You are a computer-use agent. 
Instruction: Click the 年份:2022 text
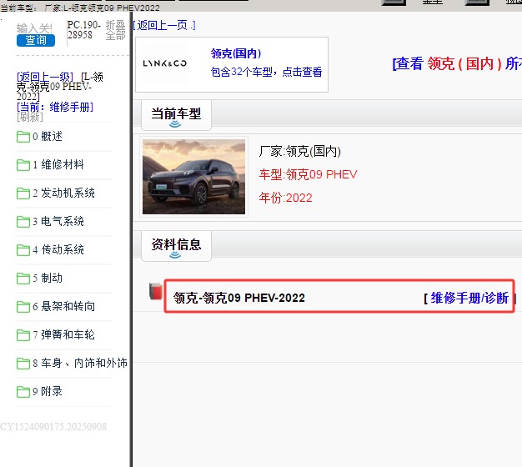(286, 198)
